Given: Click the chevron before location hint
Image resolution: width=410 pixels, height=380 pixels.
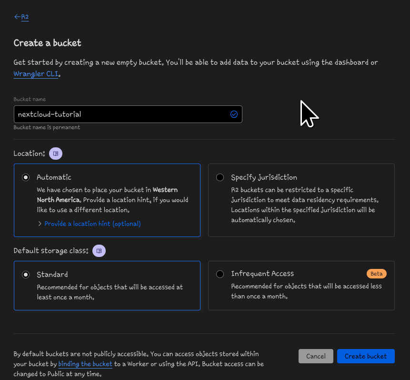Looking at the screenshot, I should 40,224.
